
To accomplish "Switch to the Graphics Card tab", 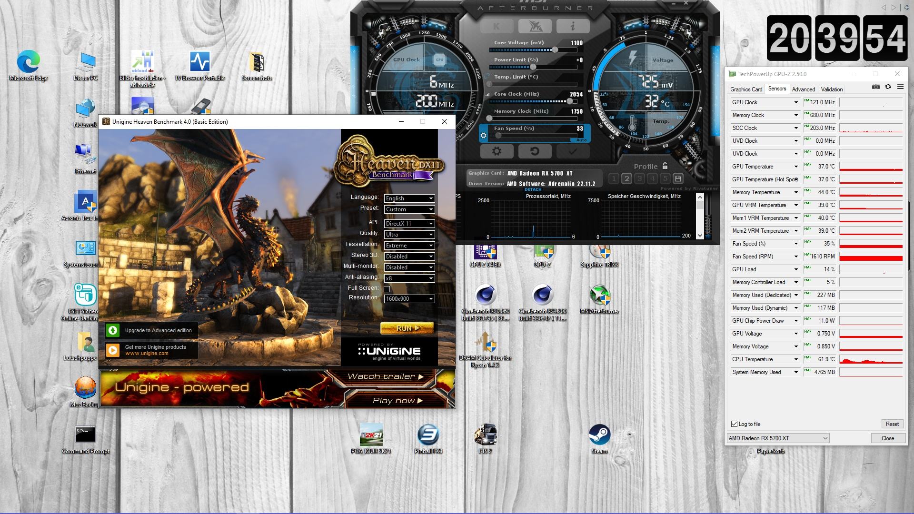I will 746,89.
